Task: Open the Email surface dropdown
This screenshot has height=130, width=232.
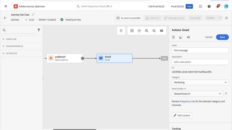Action: coord(197,94)
